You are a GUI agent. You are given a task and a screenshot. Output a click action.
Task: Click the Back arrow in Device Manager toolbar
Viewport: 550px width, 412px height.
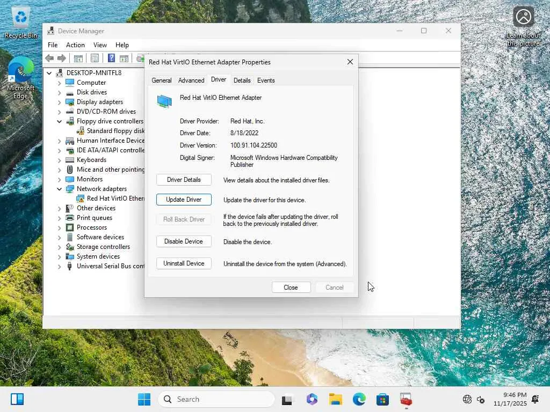point(49,58)
